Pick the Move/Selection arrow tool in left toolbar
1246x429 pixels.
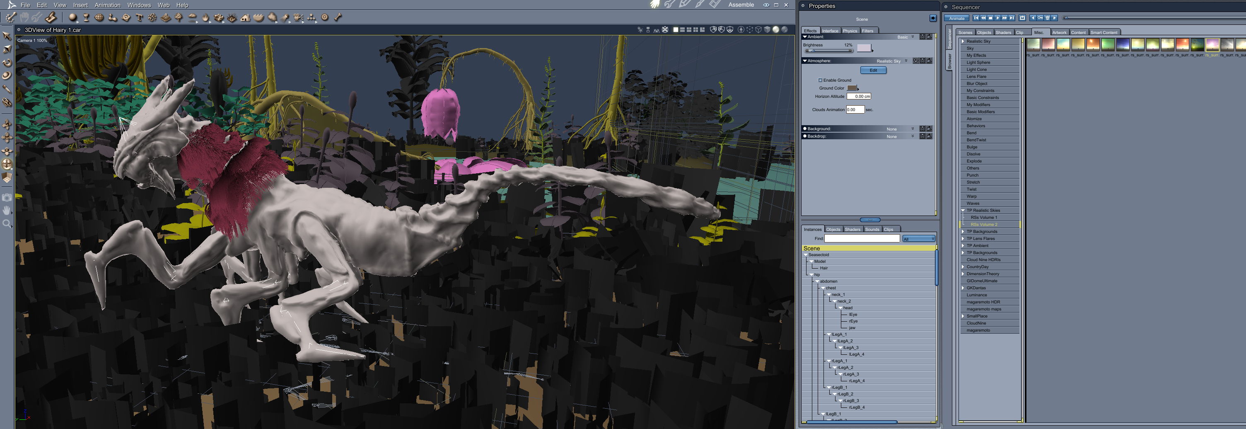[x=7, y=36]
